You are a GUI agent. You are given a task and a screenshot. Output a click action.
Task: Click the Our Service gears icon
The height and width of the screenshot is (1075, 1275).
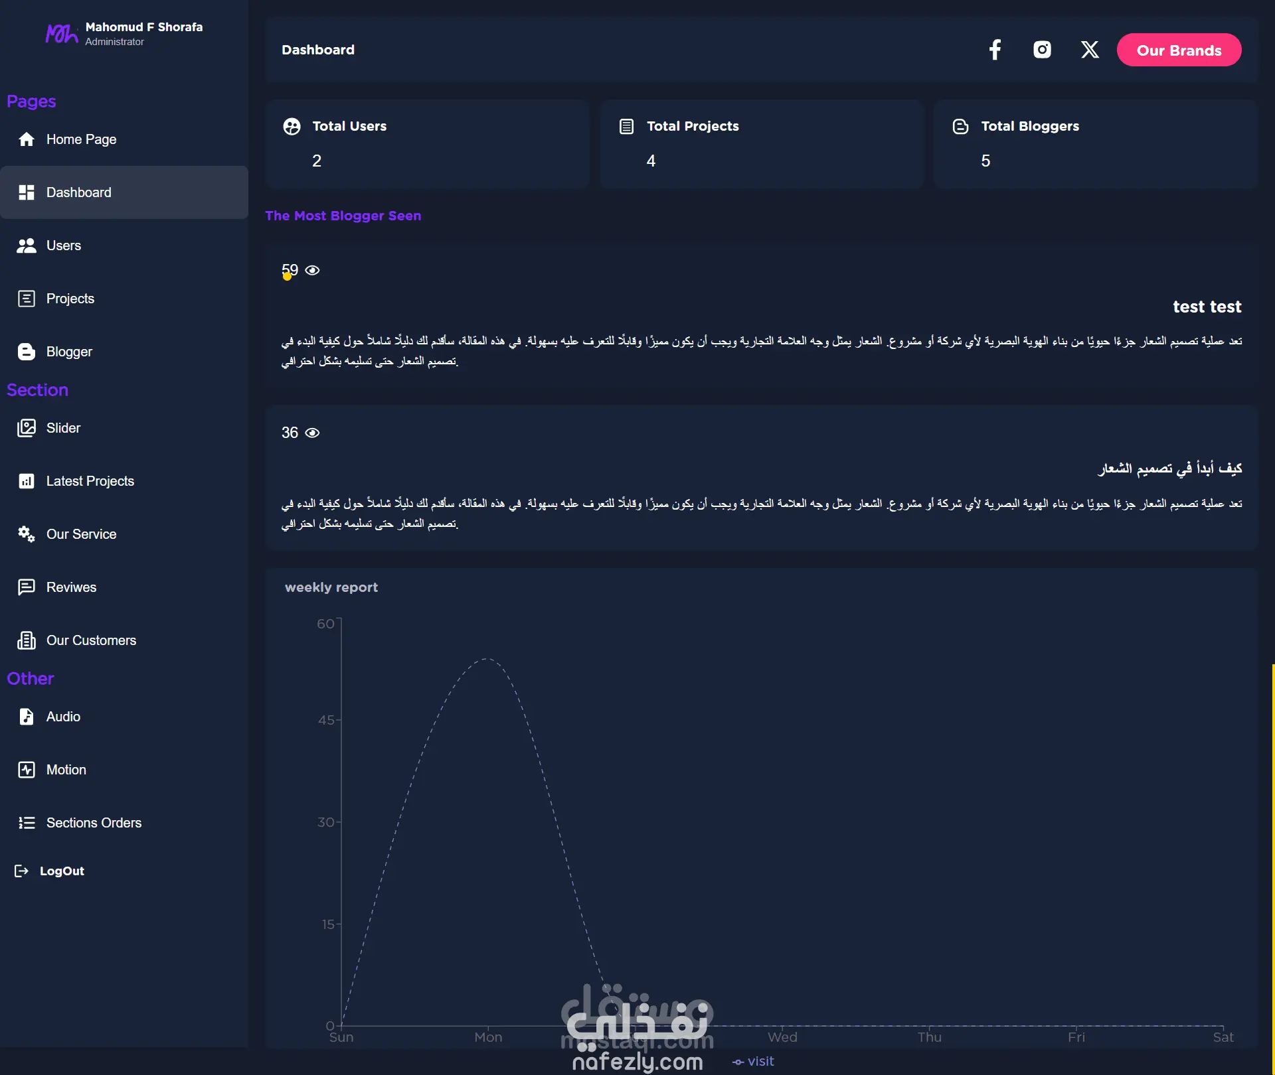[x=27, y=534]
